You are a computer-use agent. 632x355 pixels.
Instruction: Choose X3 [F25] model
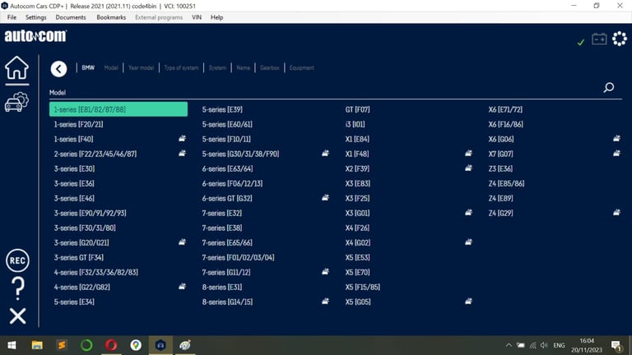pyautogui.click(x=357, y=198)
